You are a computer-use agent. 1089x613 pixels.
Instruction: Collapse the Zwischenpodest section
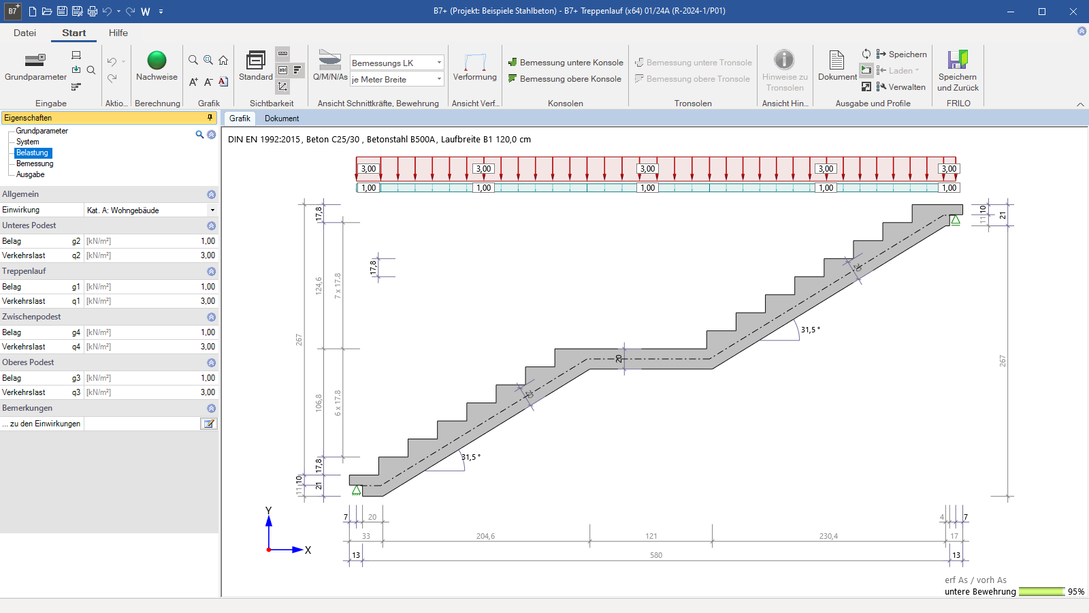(211, 317)
